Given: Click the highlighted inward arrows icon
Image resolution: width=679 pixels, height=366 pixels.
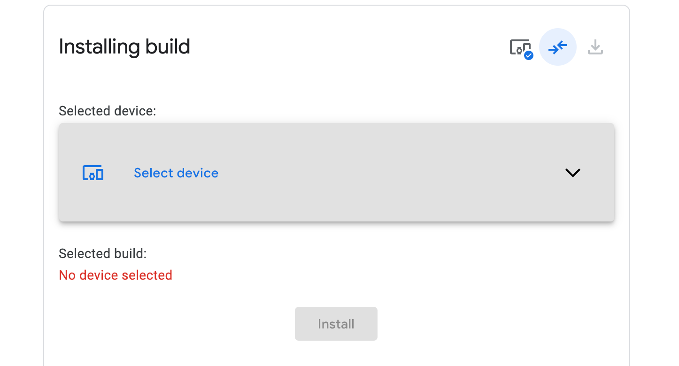Looking at the screenshot, I should click(x=558, y=47).
